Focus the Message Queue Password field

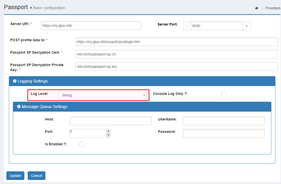pos(223,133)
